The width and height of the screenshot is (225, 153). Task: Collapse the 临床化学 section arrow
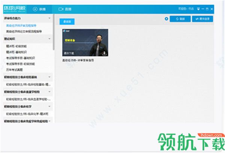(49, 106)
